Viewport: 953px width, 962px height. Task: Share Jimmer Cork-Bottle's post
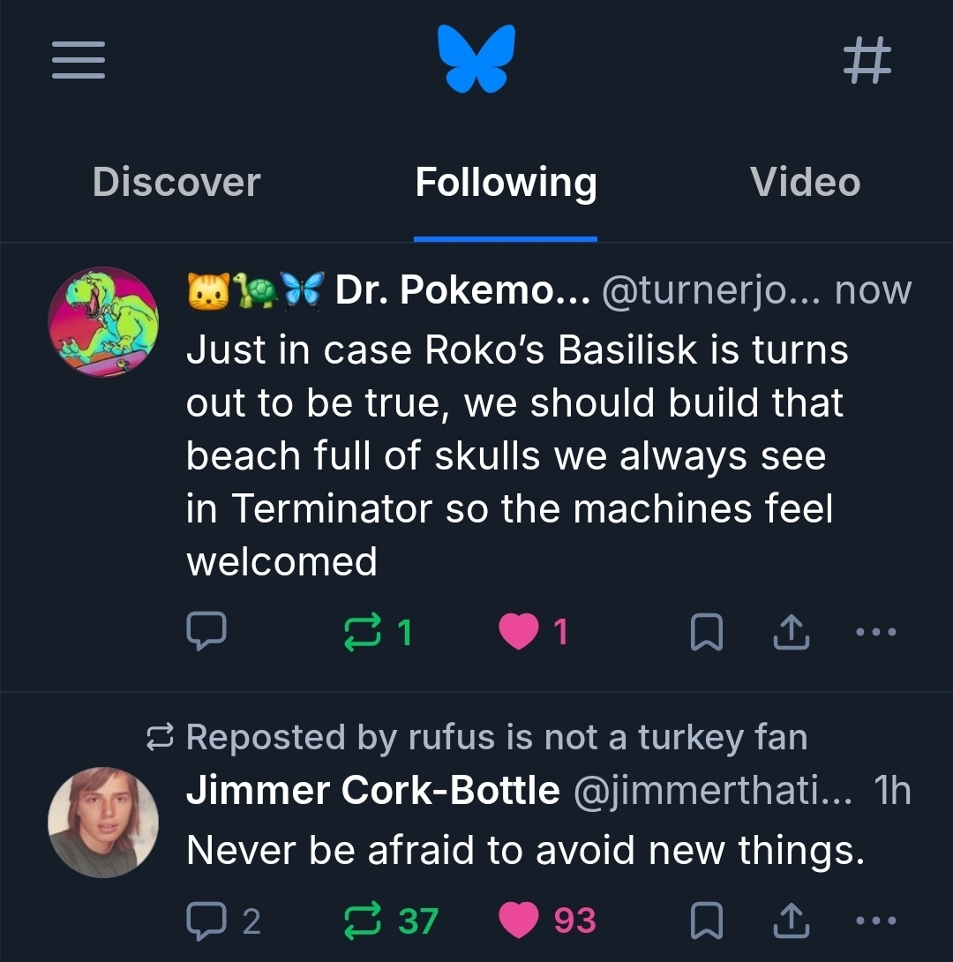click(792, 921)
